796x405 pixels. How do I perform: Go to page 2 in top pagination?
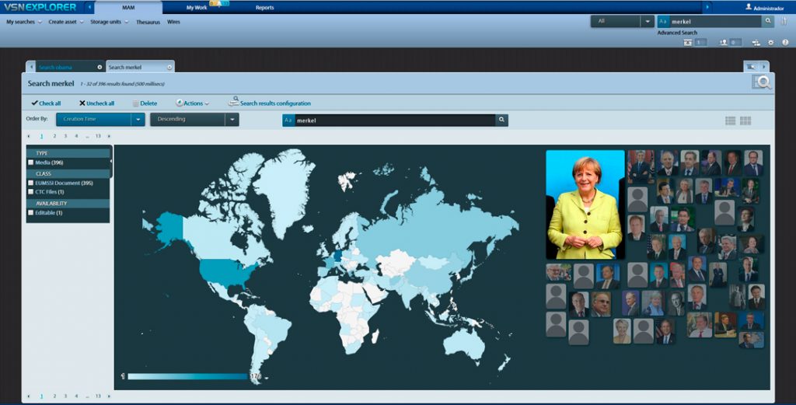click(x=54, y=136)
